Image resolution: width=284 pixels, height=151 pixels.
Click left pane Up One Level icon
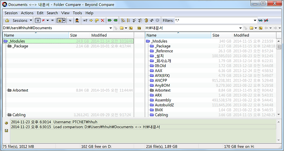pyautogui.click(x=131, y=28)
